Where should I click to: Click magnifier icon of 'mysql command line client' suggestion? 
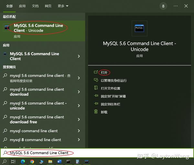[x=5, y=131]
